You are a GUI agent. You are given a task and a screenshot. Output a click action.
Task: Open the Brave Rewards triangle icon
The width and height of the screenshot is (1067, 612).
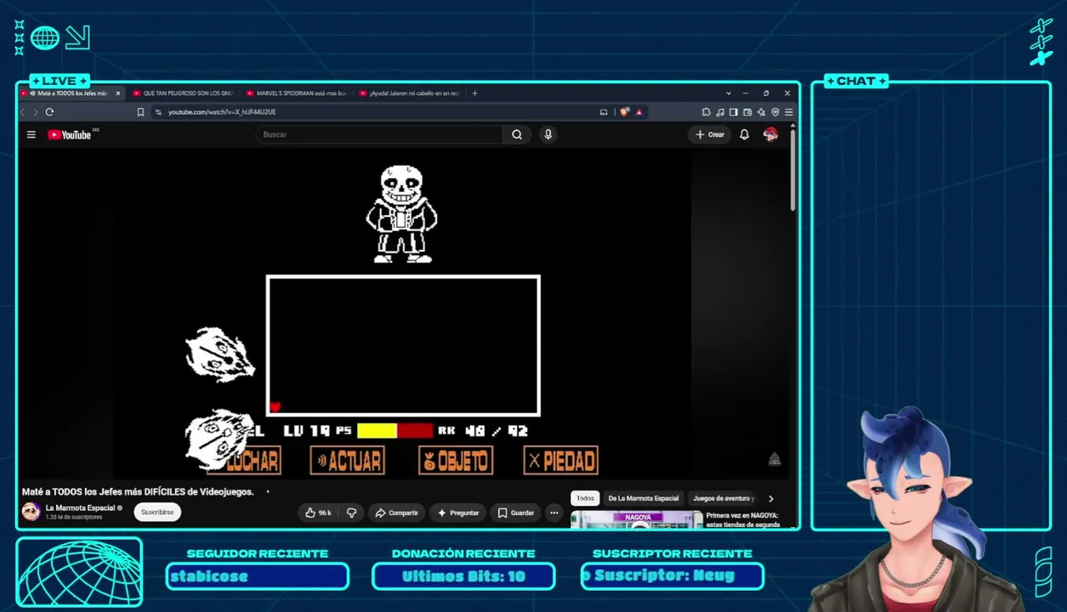point(638,112)
